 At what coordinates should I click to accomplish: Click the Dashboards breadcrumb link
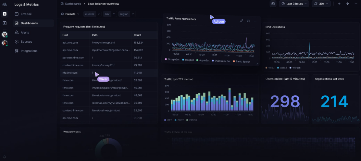pos(73,4)
